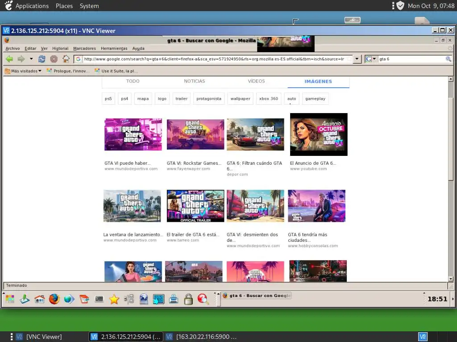Go to the Firefox home page icon
This screenshot has height=342, width=457.
pyautogui.click(x=66, y=59)
